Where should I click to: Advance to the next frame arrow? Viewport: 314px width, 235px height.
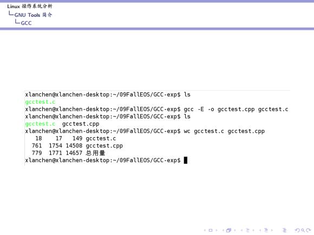(x=235, y=230)
